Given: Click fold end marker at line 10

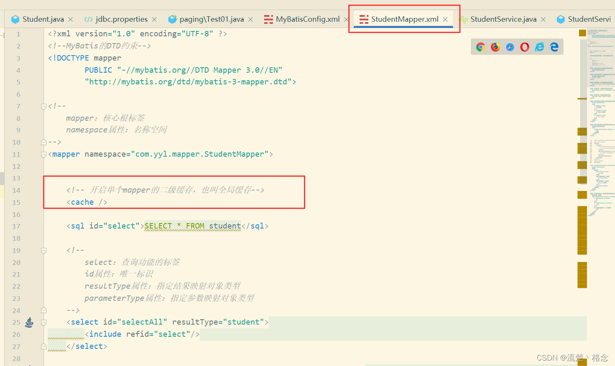Looking at the screenshot, I should (x=44, y=142).
